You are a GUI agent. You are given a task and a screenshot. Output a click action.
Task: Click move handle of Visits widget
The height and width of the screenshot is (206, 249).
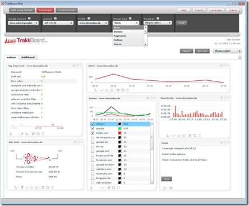tap(222, 66)
